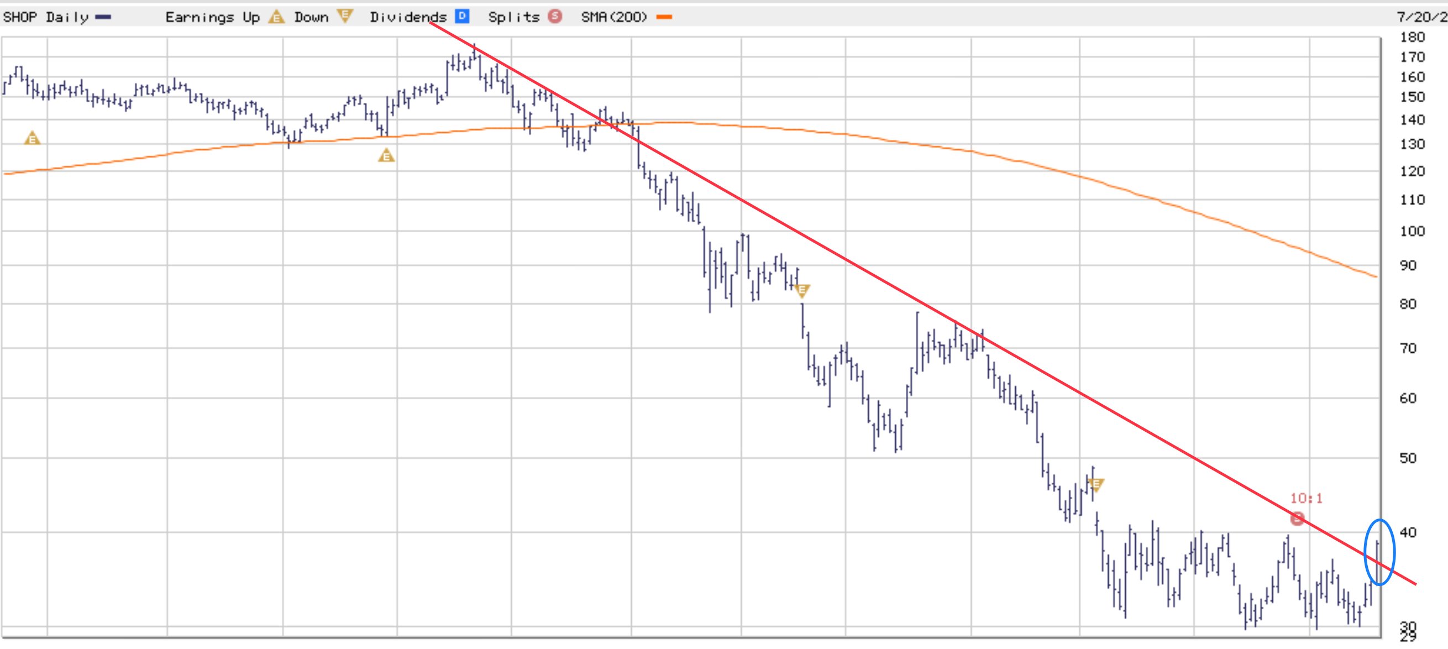Viewport: 1448px width, 649px height.
Task: Click the SMA(200) legend text
Action: pos(614,17)
